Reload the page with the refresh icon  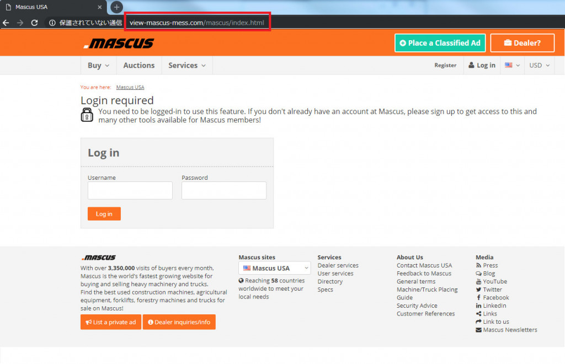coord(35,23)
